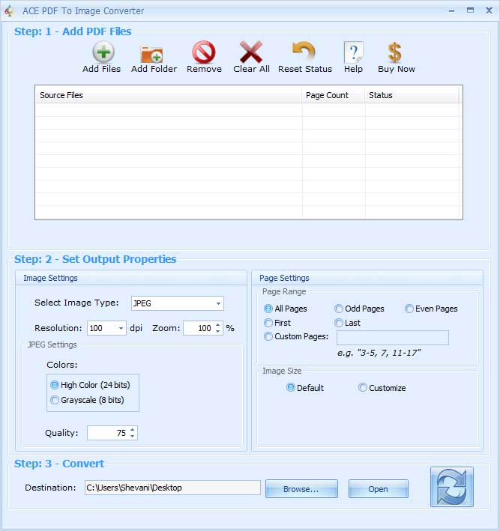The image size is (500, 531).
Task: Minimize the converter window
Action: (451, 10)
